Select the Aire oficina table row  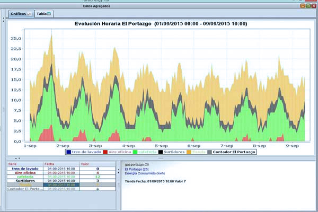61,173
